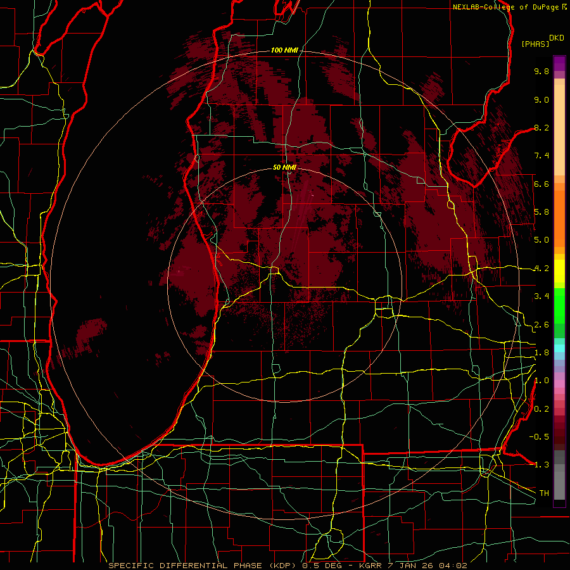The height and width of the screenshot is (570, 570).
Task: Click the TH threshold label on legend
Action: (x=544, y=493)
